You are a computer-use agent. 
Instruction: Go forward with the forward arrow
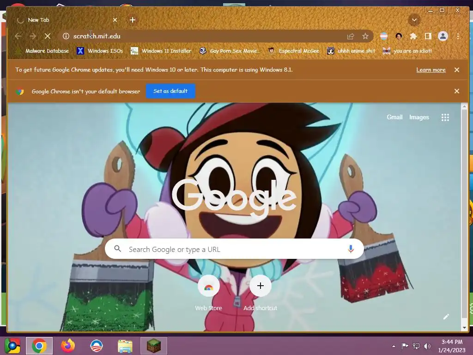point(33,36)
